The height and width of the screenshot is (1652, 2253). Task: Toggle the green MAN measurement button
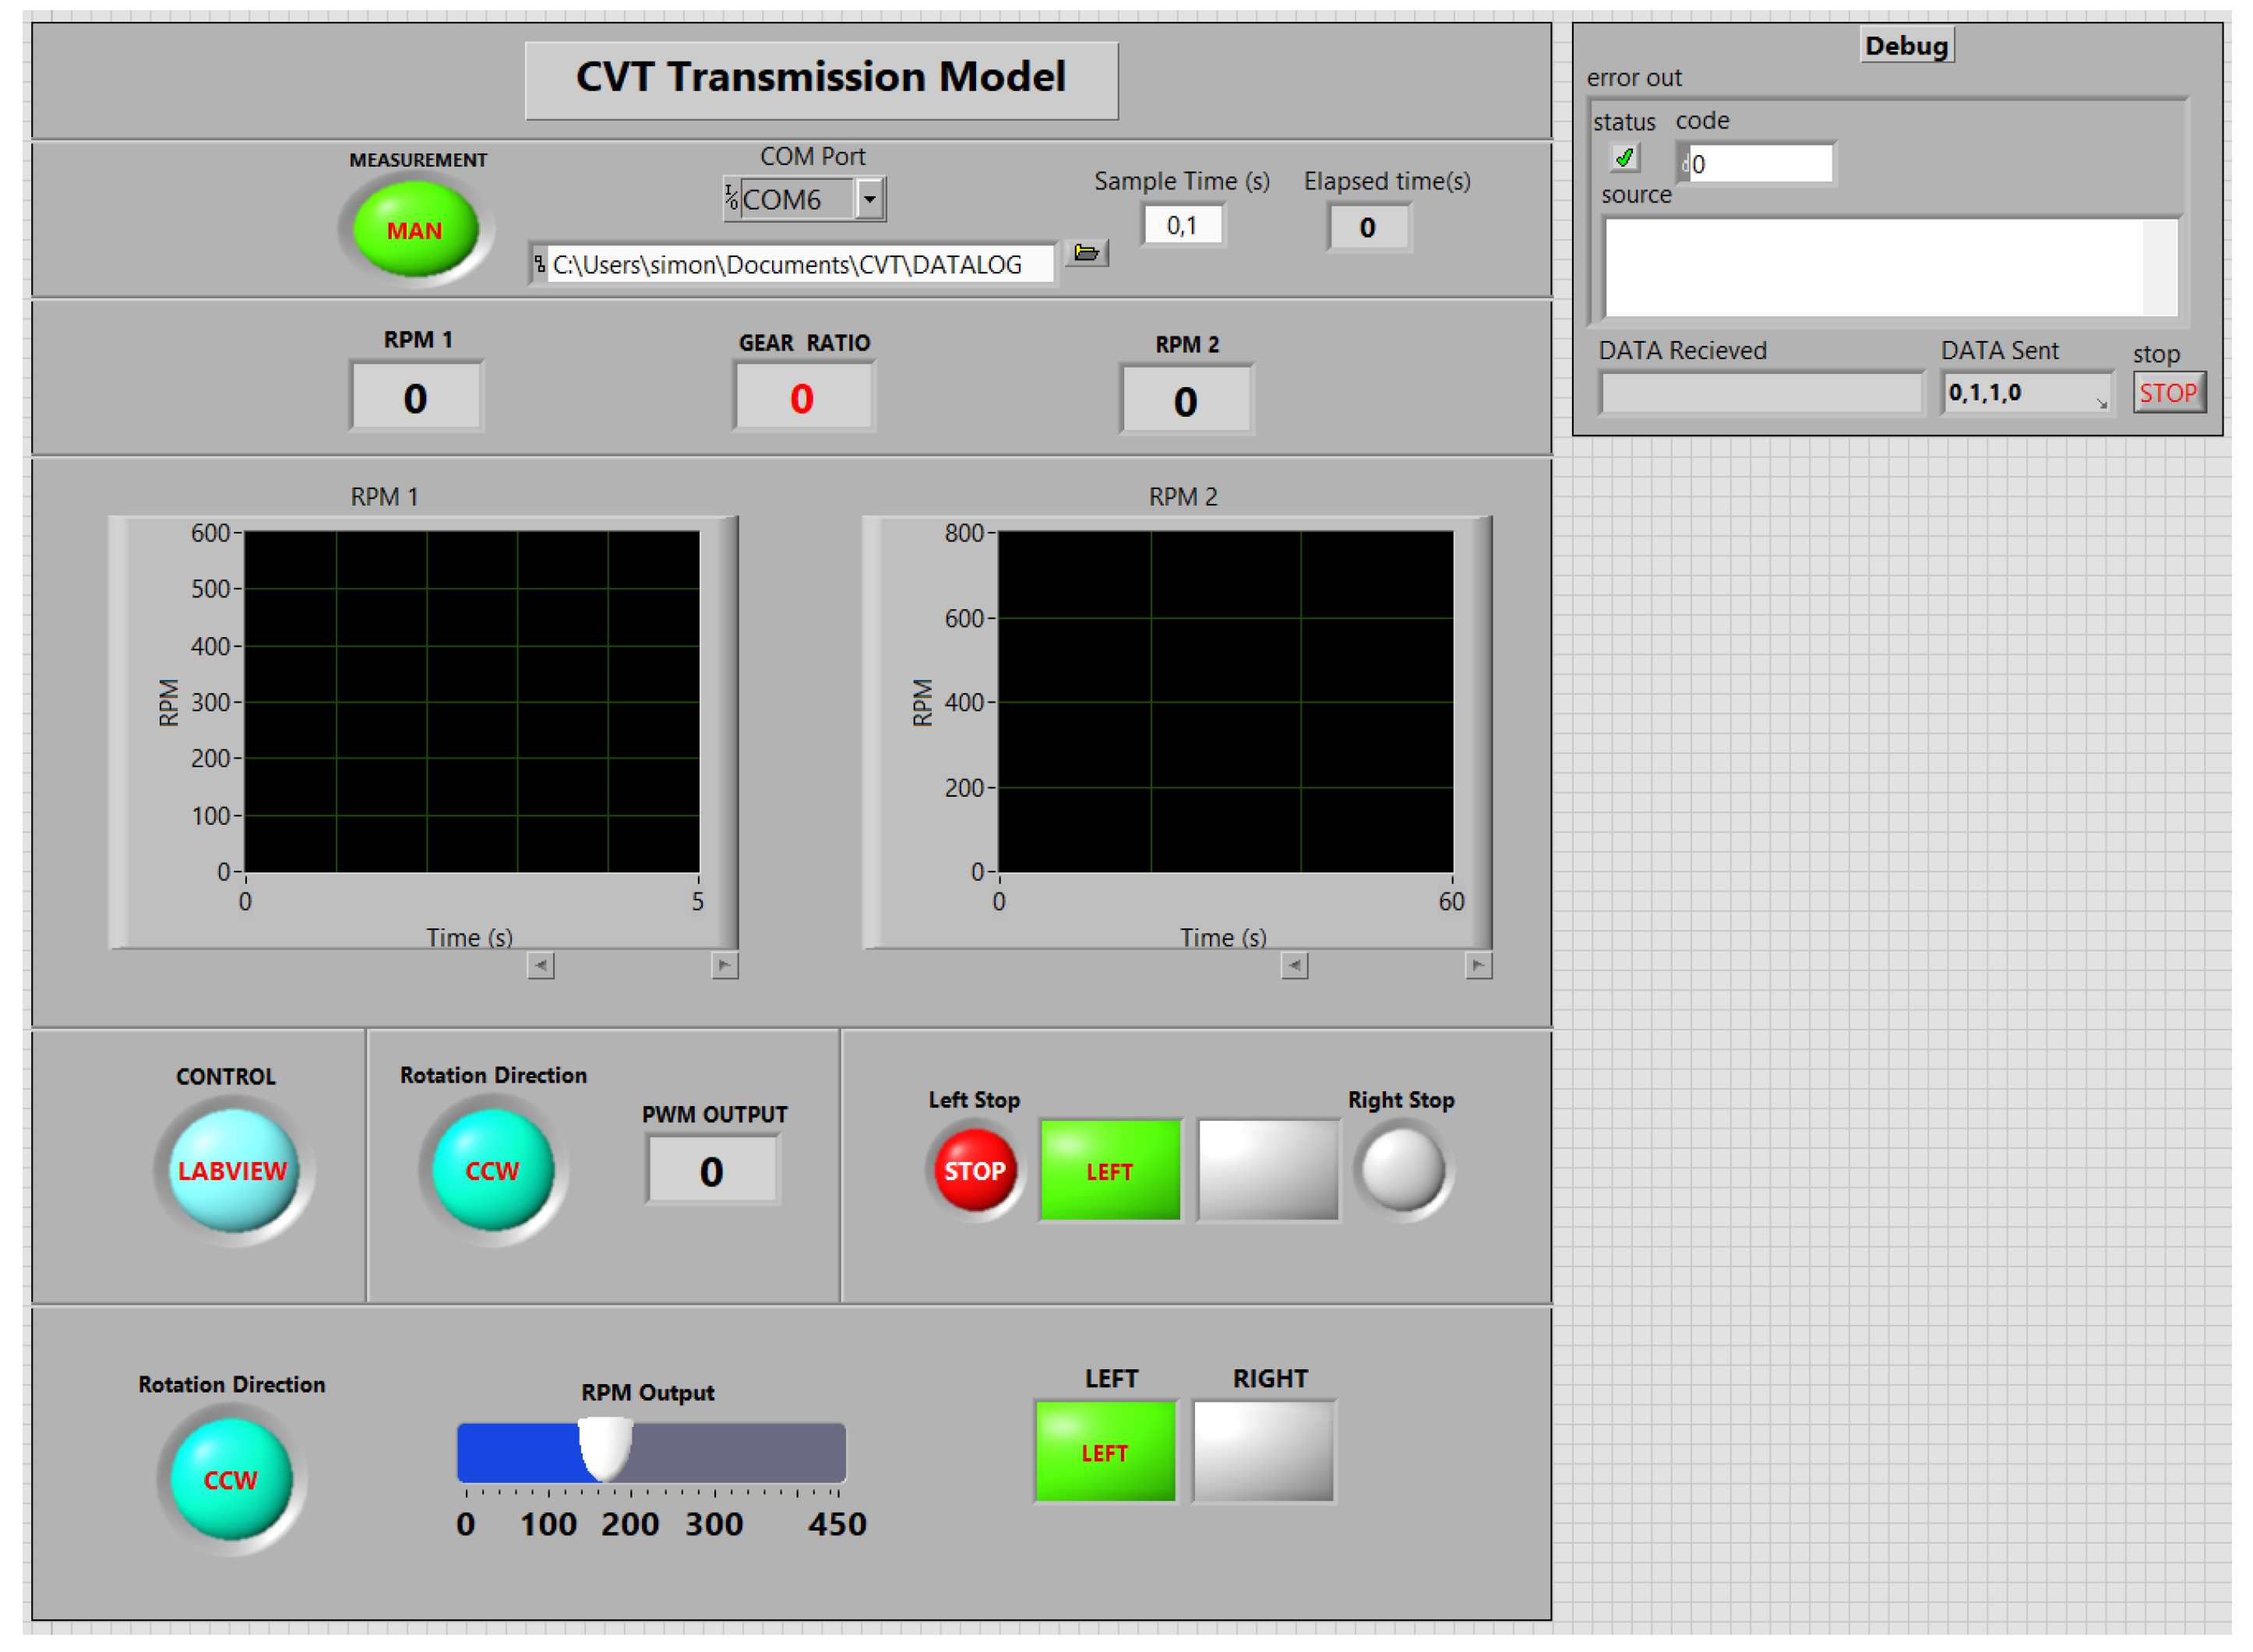415,230
